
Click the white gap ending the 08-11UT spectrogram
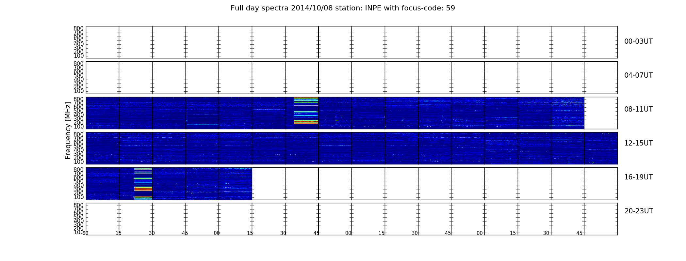coord(601,113)
